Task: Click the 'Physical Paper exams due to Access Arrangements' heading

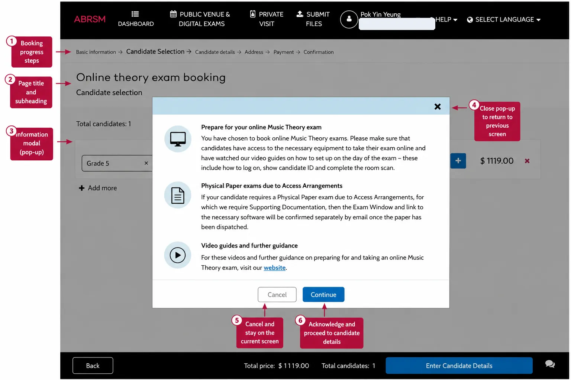Action: (x=272, y=186)
